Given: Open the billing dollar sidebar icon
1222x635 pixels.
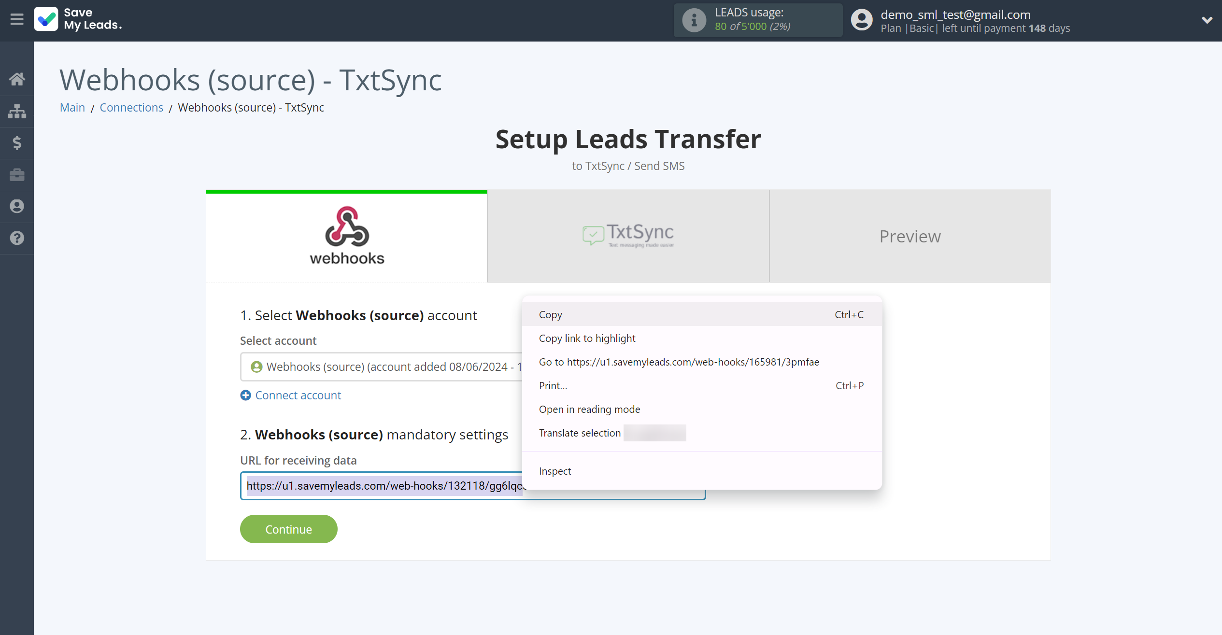Looking at the screenshot, I should [x=17, y=143].
